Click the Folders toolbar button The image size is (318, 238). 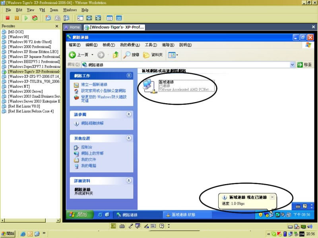point(153,55)
